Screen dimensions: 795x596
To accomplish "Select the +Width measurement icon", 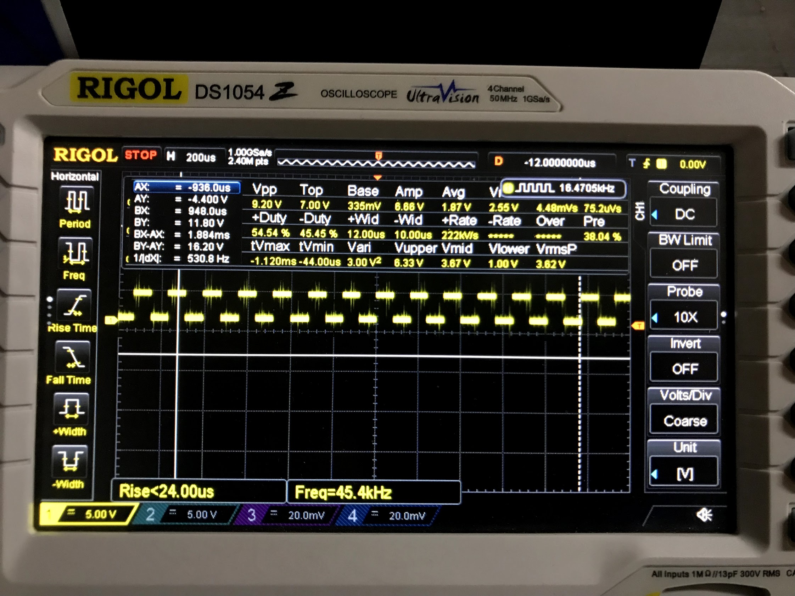I will click(x=71, y=409).
